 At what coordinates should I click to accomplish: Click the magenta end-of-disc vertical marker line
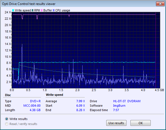[x=155, y=51]
